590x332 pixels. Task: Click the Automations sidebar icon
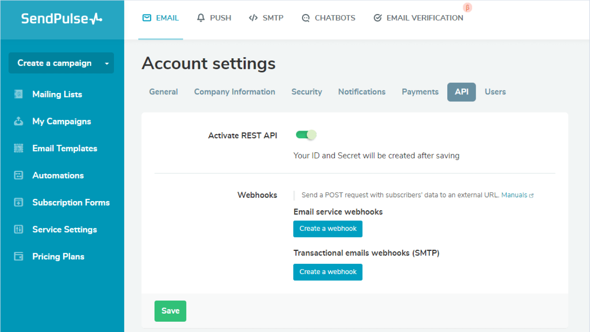point(18,175)
